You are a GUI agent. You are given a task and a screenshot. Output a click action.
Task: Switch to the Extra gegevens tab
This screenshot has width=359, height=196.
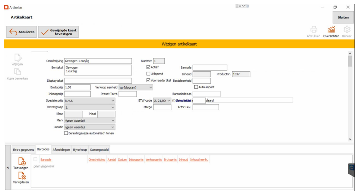click(x=23, y=150)
